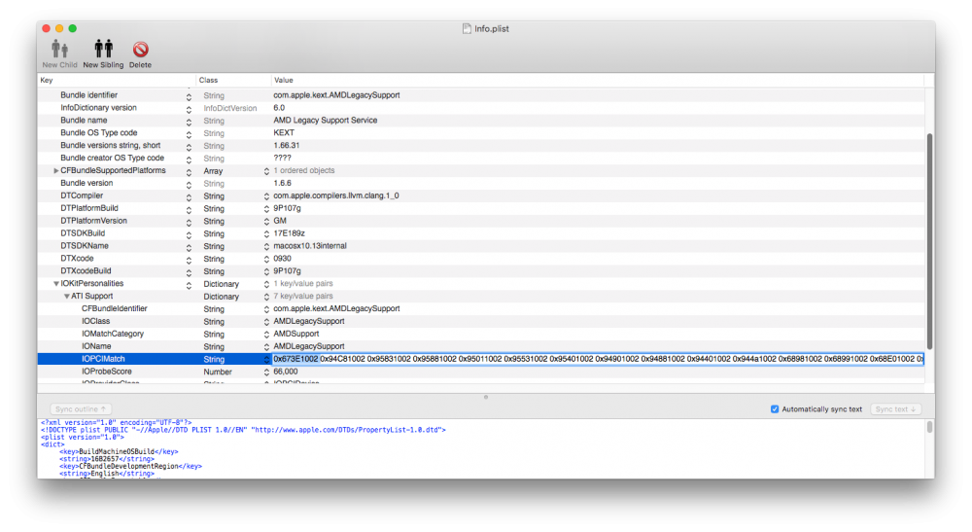
Task: Open class dropdown for IOProbeScore row
Action: [x=266, y=372]
